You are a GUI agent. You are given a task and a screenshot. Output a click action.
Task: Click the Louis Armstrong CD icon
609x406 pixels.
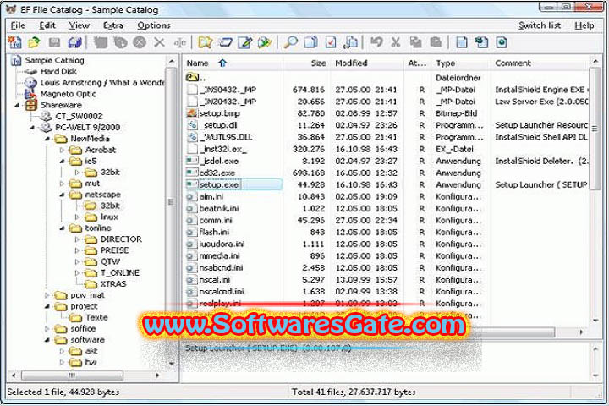pyautogui.click(x=30, y=83)
